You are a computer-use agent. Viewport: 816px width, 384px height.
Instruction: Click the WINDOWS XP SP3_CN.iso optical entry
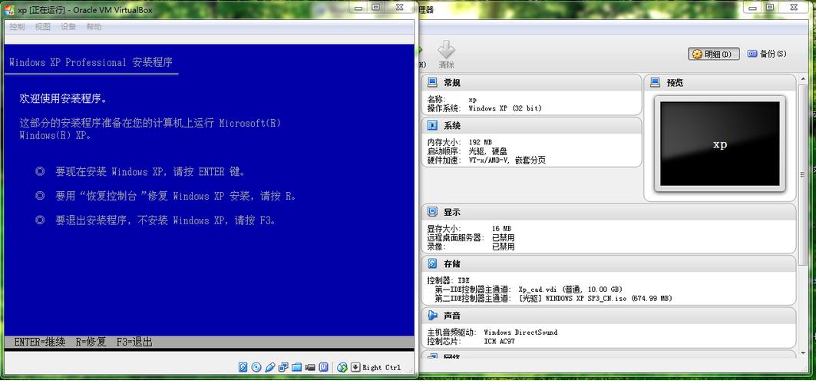point(596,299)
